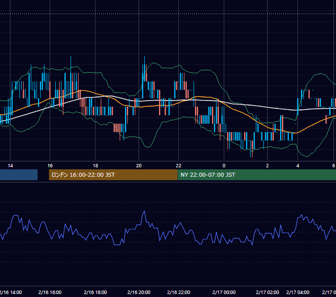Select the NY 22:00-07:00 JST session bar

tap(257, 175)
